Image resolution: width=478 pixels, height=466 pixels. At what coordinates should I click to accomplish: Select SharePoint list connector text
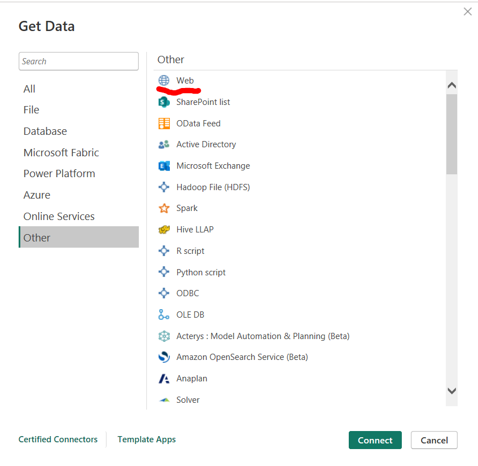[x=203, y=102]
